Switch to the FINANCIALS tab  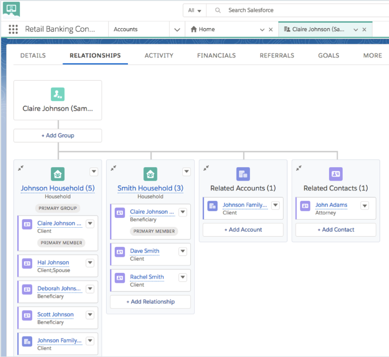216,56
